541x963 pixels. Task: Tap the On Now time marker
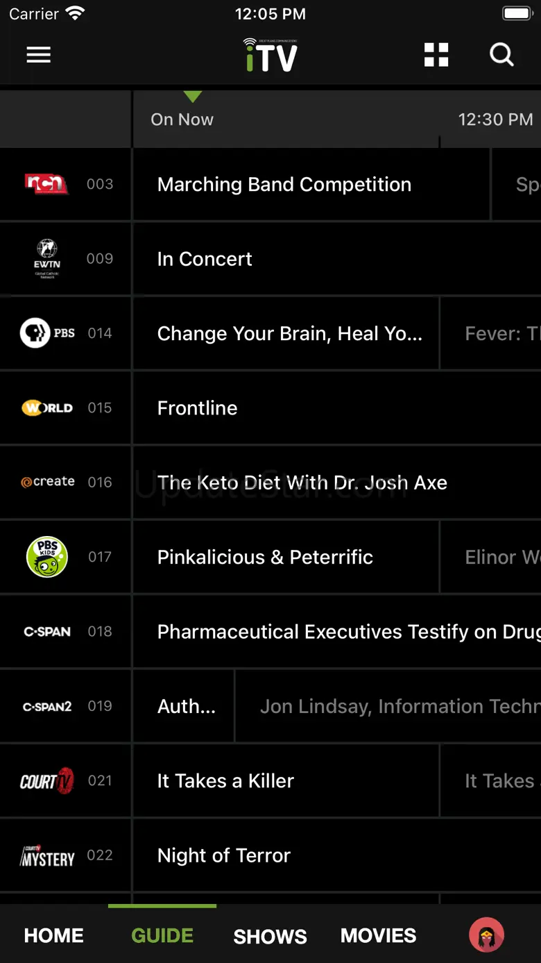point(182,119)
